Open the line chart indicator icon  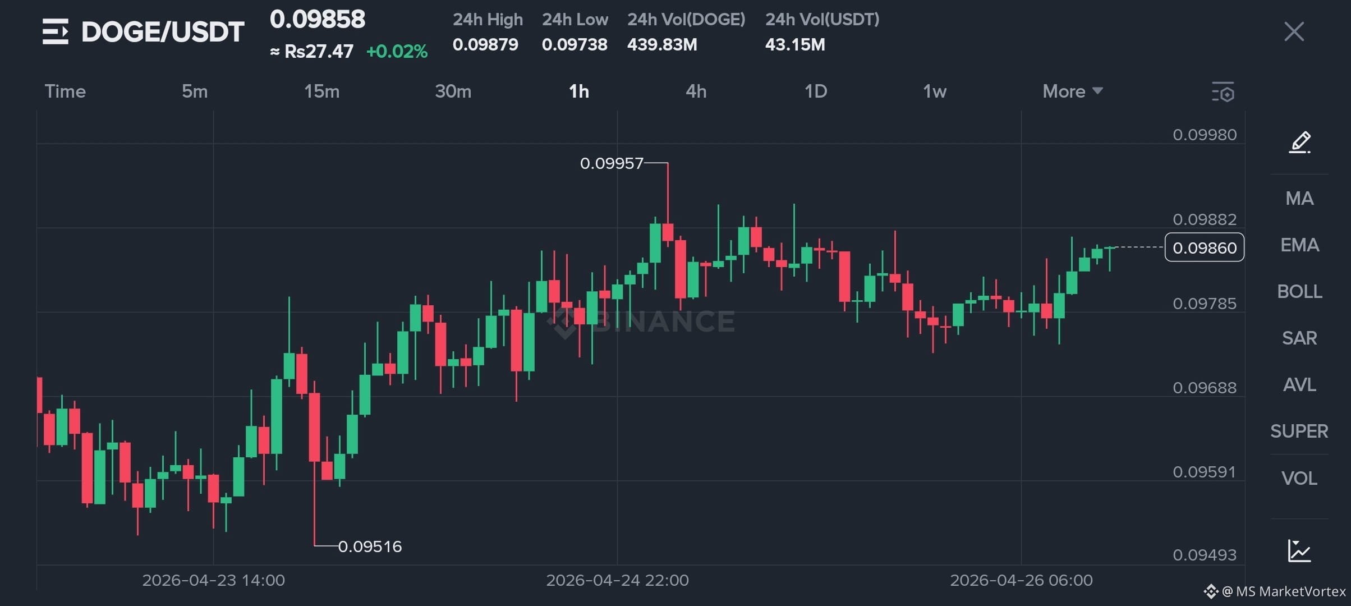[x=1299, y=550]
